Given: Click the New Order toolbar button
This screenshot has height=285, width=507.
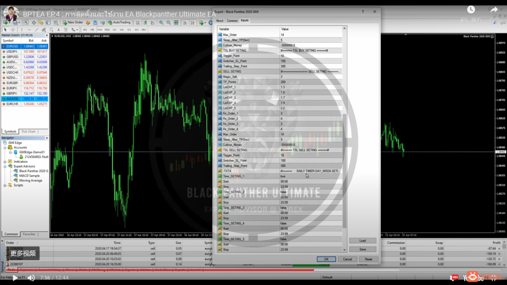Looking at the screenshot, I should (x=74, y=23).
